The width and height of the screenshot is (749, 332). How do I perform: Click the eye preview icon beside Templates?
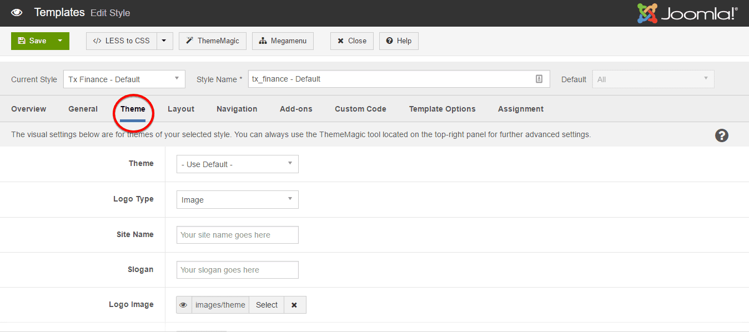(17, 13)
